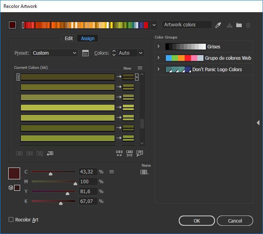The height and width of the screenshot is (234, 263).
Task: Toggle the arrow of the fourth color row
Action: tap(119, 107)
